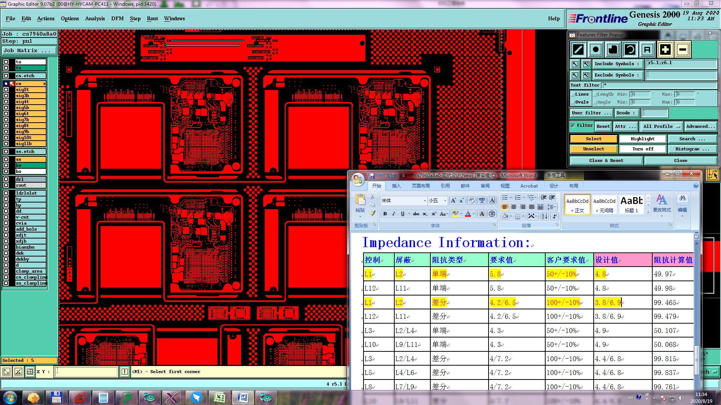Justify the paragraph in Word
The height and width of the screenshot is (405, 721).
[531, 207]
